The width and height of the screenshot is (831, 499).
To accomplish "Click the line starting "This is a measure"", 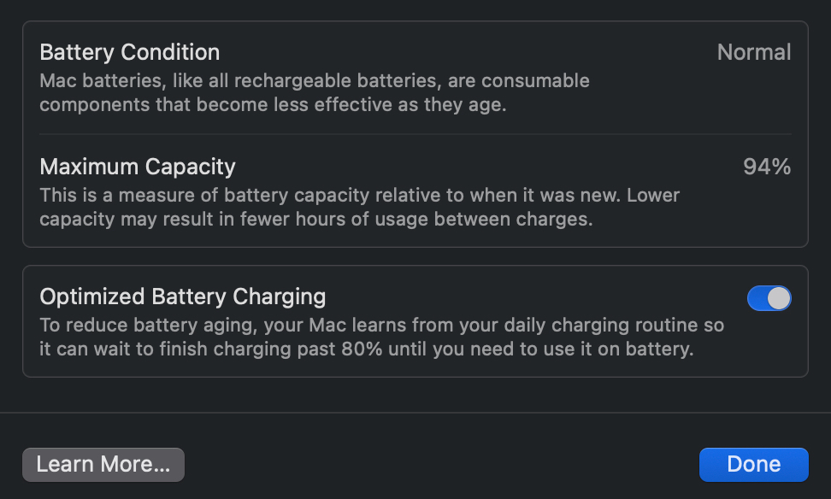I will (359, 195).
